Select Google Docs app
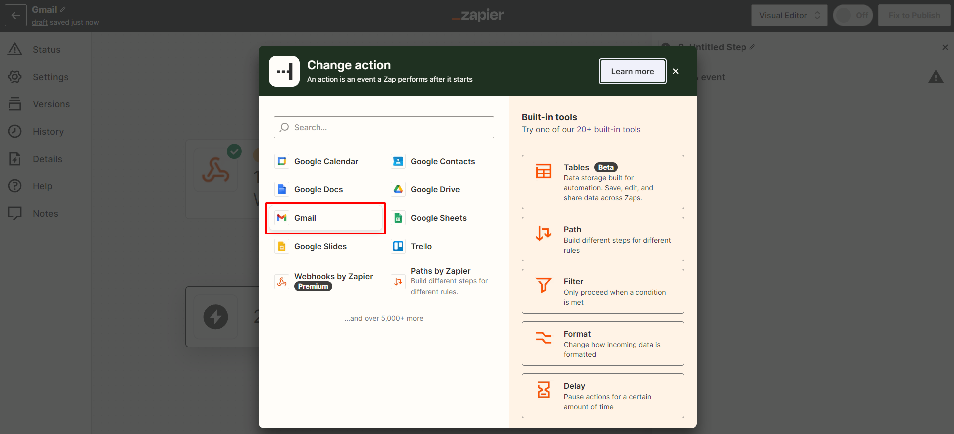The height and width of the screenshot is (434, 954). coord(325,189)
